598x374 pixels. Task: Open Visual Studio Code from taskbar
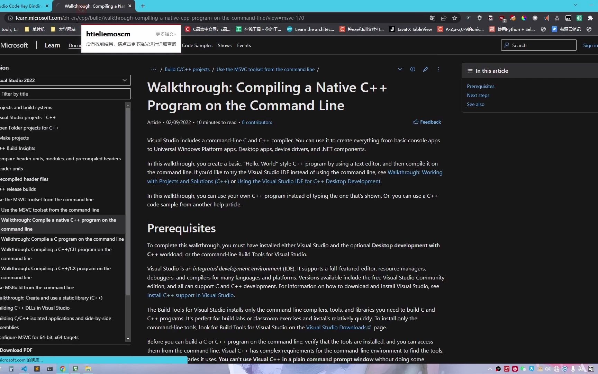(24, 369)
